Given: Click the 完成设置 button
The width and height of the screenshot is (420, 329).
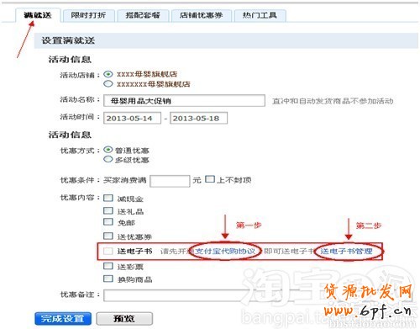Looking at the screenshot, I should point(63,319).
